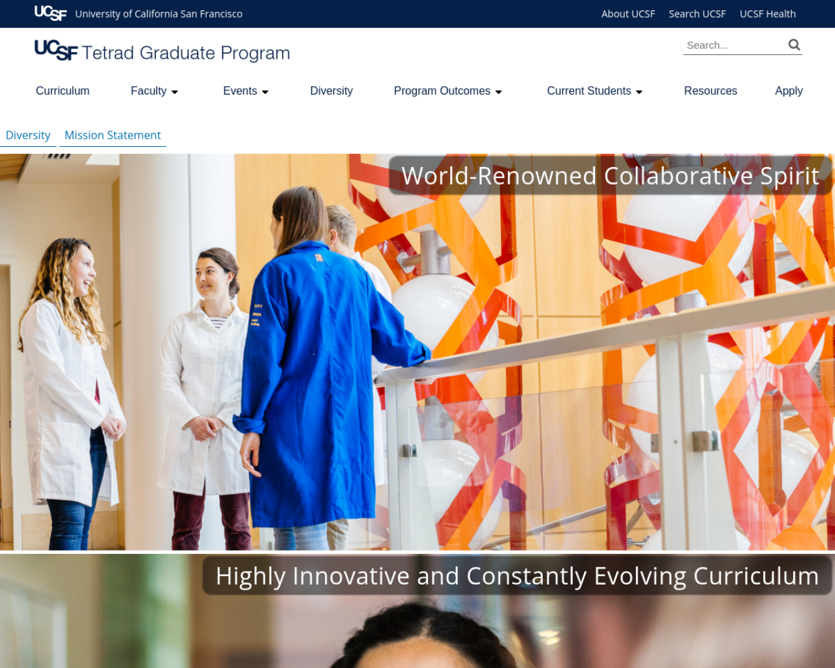Open the About UCSF link
This screenshot has height=668, width=835.
(628, 14)
